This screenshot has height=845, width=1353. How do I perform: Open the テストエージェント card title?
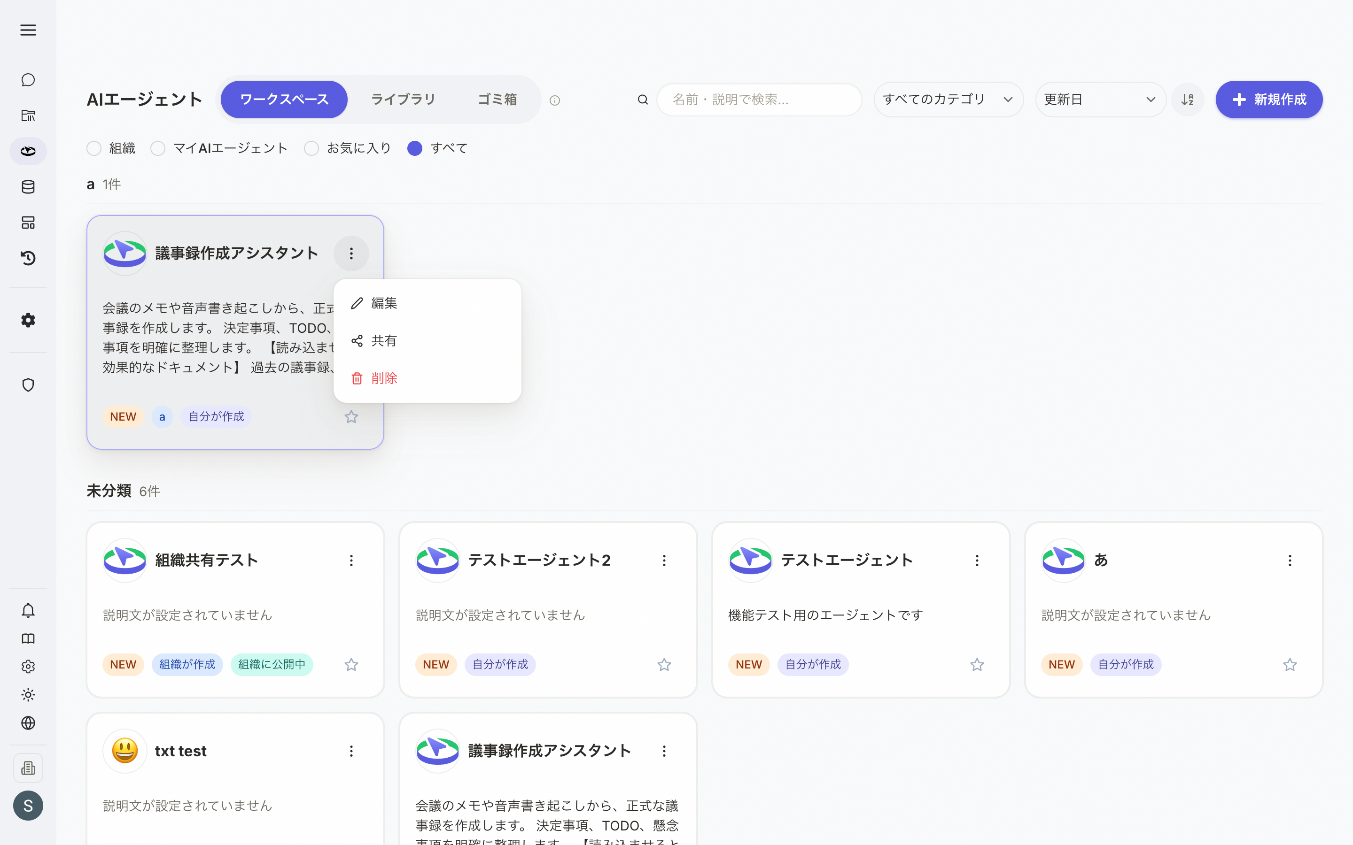point(847,560)
